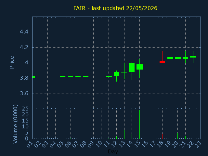This screenshot has width=208, height=156.
Task: Click the volume bar on day 13
Action: 124,134
